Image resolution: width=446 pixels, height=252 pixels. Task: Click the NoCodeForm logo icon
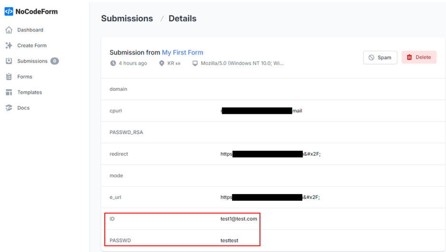[x=9, y=12]
